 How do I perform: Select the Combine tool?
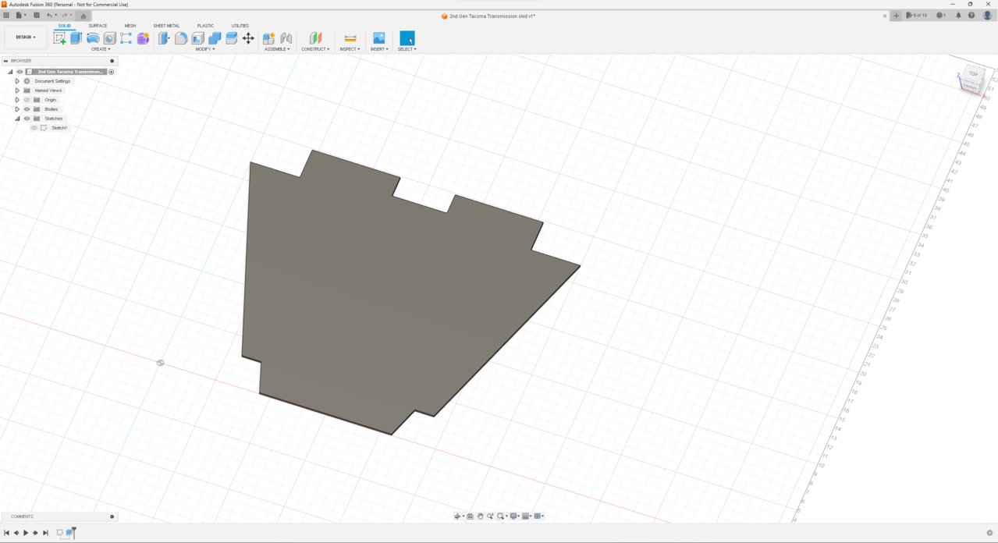tap(215, 38)
